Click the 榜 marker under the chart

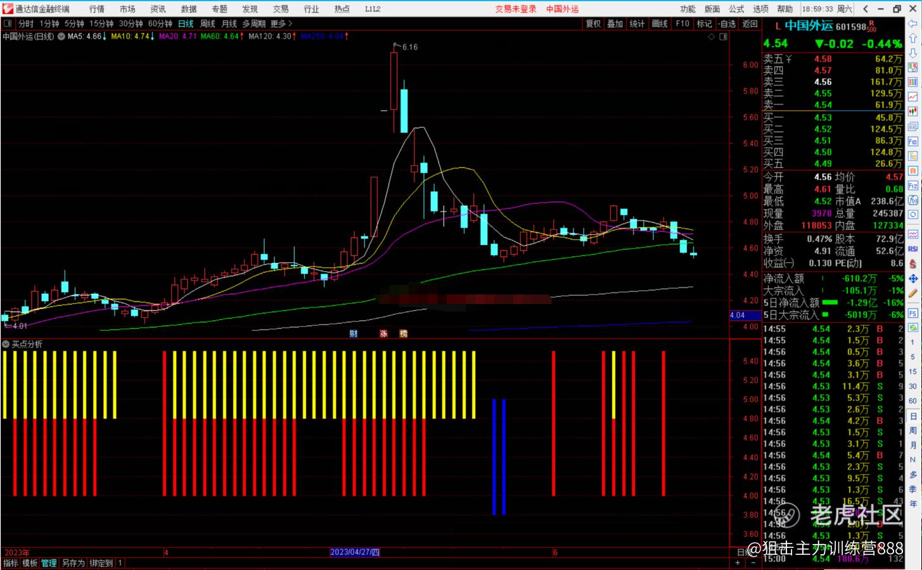pos(403,333)
